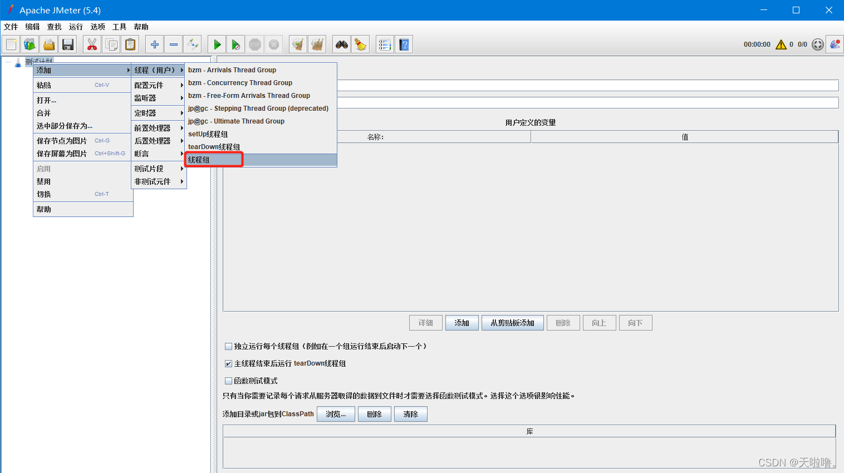Viewport: 844px width, 473px height.
Task: Click the Copy toolbar icon
Action: [x=111, y=45]
